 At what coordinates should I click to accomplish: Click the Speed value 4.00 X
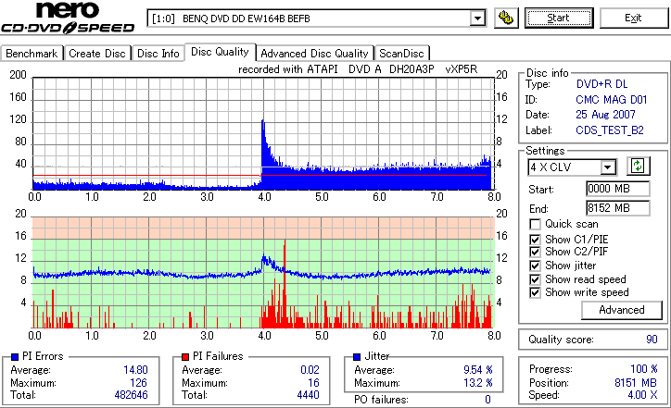pos(642,395)
